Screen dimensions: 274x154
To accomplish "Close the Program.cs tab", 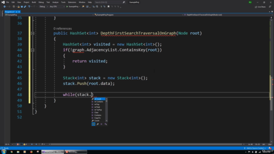I will tap(19, 12).
